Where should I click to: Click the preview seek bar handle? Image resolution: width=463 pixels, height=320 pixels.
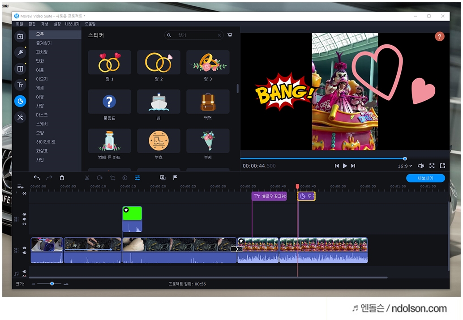[405, 158]
